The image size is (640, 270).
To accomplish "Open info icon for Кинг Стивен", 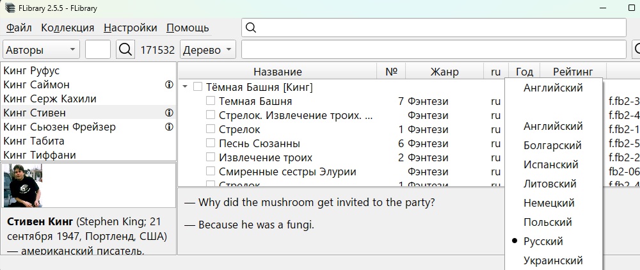I will pyautogui.click(x=169, y=113).
